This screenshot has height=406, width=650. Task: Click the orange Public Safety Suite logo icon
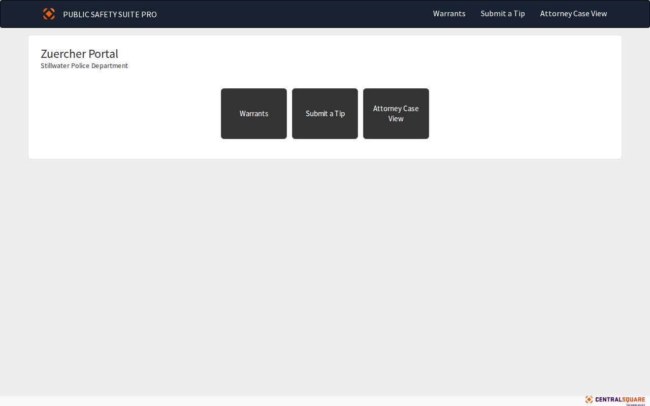(x=49, y=14)
